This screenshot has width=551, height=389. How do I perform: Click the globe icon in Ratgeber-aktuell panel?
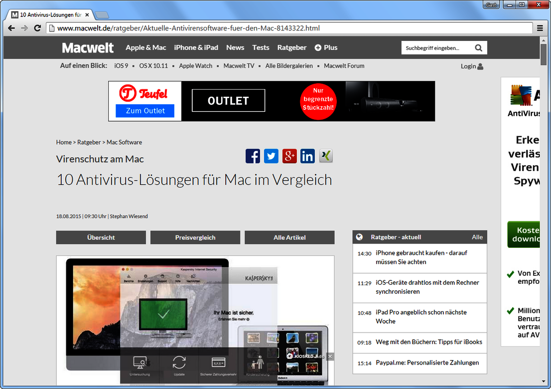[360, 237]
